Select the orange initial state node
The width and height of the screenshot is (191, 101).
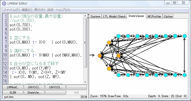click(100, 56)
